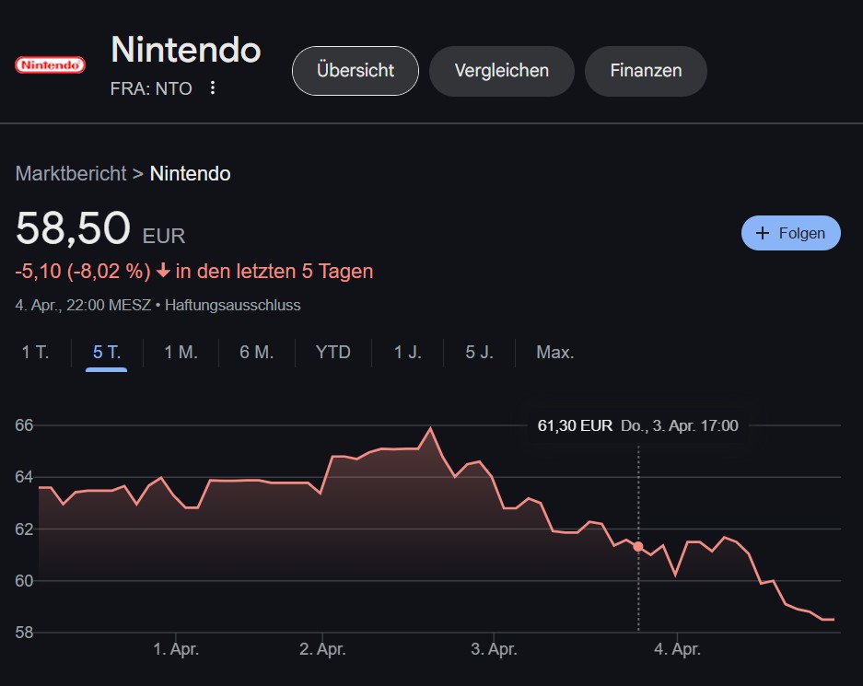Switch chart to 6 M. range
The height and width of the screenshot is (686, 863).
256,352
